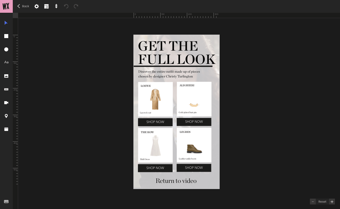Select the Loewe layered coat image
The width and height of the screenshot is (340, 209).
(x=155, y=99)
